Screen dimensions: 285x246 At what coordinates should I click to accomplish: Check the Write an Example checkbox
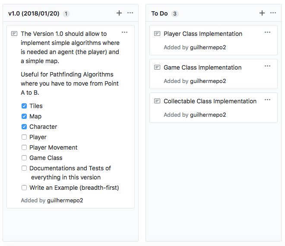pyautogui.click(x=24, y=188)
